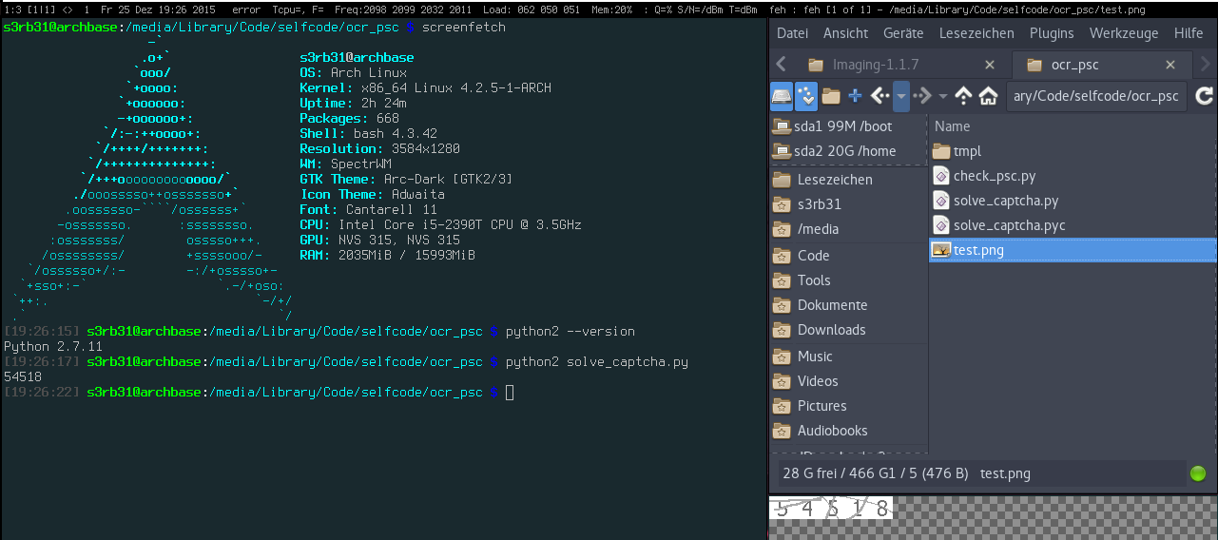1218x540 pixels.
Task: Click the sda2 drive icon
Action: click(782, 150)
